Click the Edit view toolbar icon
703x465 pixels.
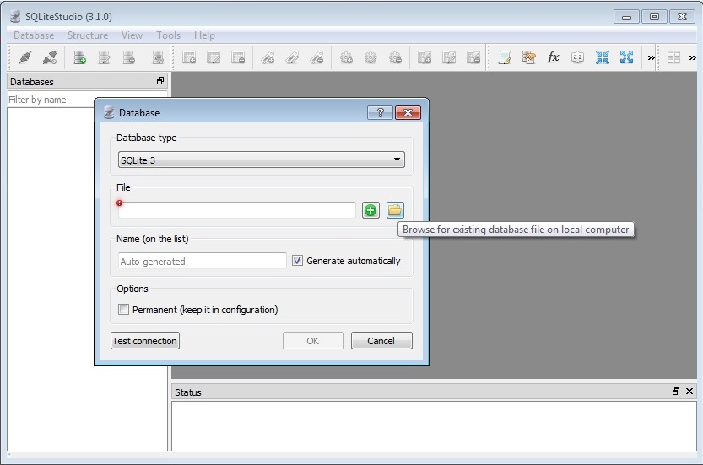click(449, 57)
